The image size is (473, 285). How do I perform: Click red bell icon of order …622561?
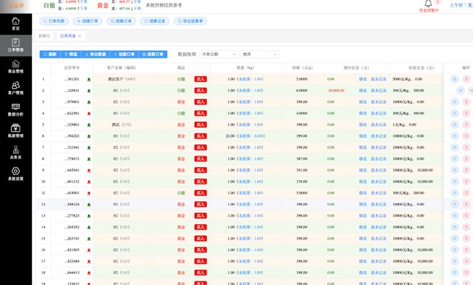(89, 114)
